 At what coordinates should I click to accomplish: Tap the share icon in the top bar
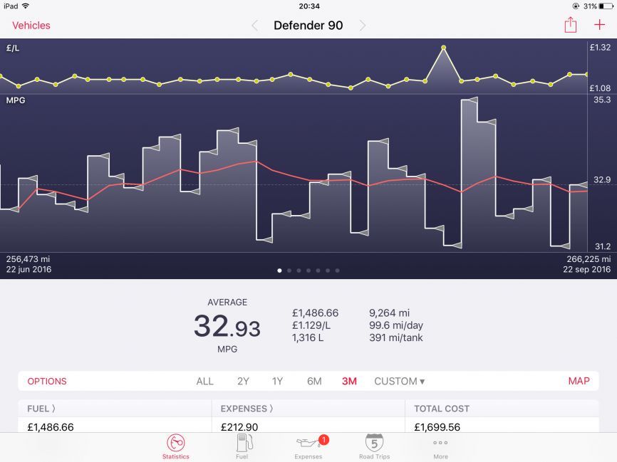tap(570, 25)
